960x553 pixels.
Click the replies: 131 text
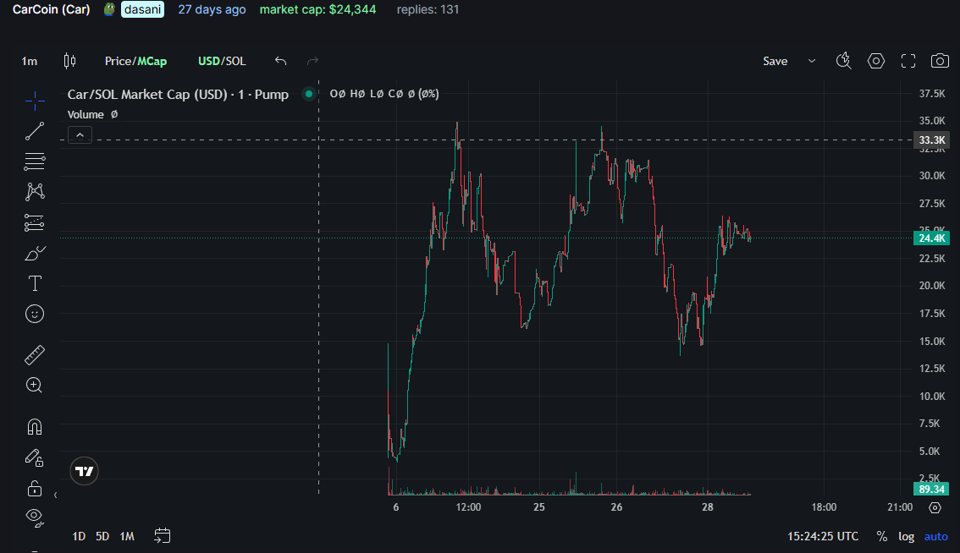pyautogui.click(x=428, y=10)
